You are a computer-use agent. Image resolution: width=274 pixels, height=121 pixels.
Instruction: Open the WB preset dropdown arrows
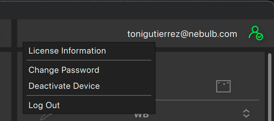(246, 113)
